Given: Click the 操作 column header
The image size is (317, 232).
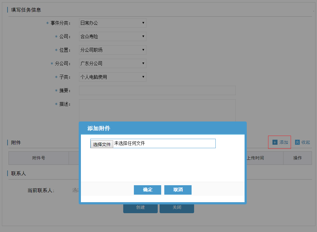Looking at the screenshot, I should [297, 158].
